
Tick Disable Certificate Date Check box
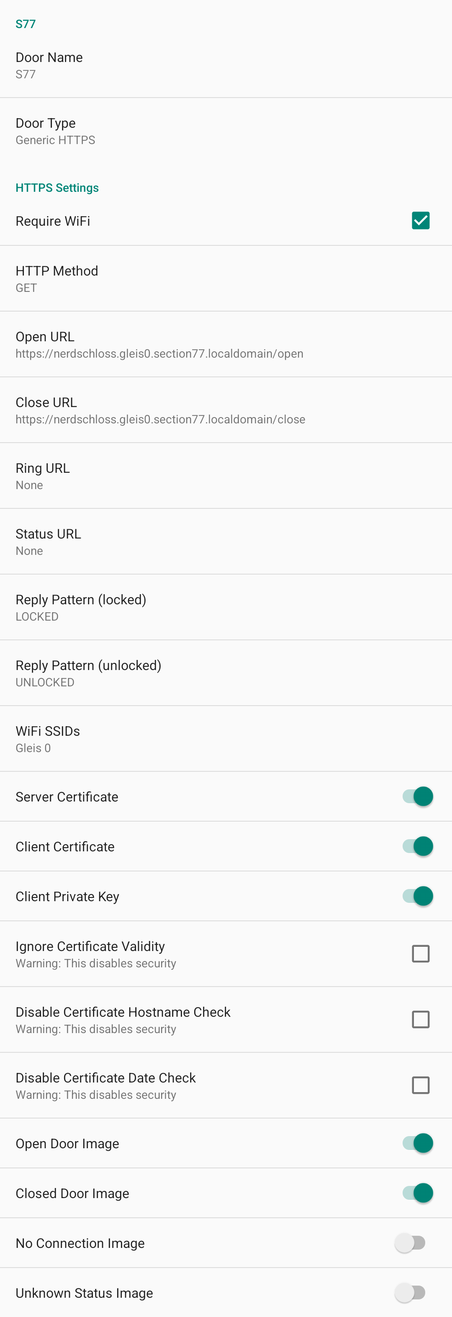(x=420, y=1085)
